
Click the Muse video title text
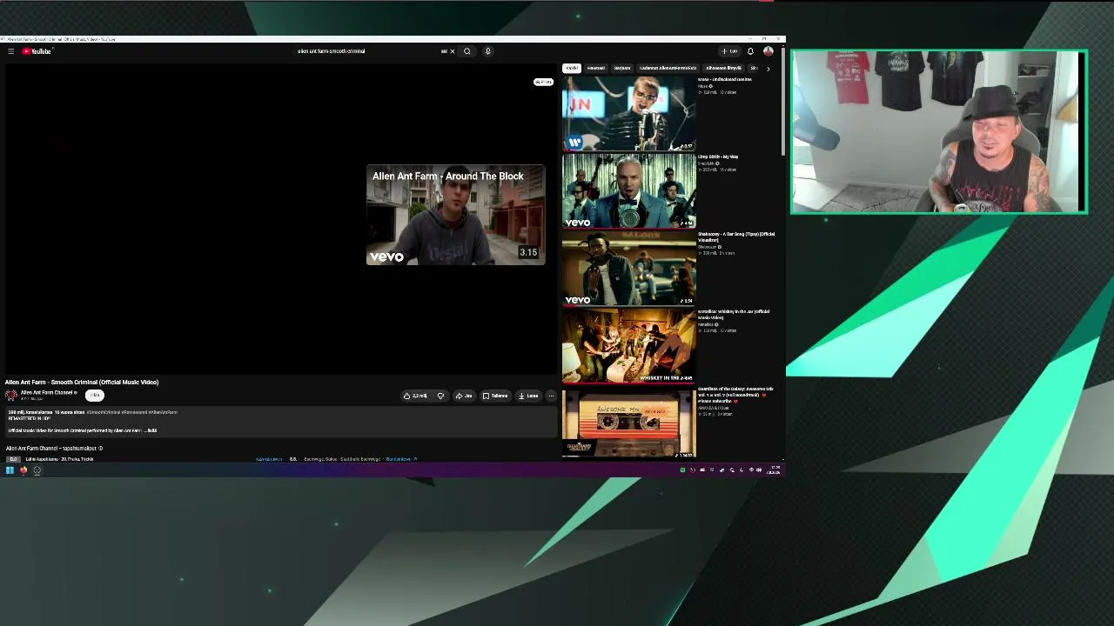[x=725, y=79]
